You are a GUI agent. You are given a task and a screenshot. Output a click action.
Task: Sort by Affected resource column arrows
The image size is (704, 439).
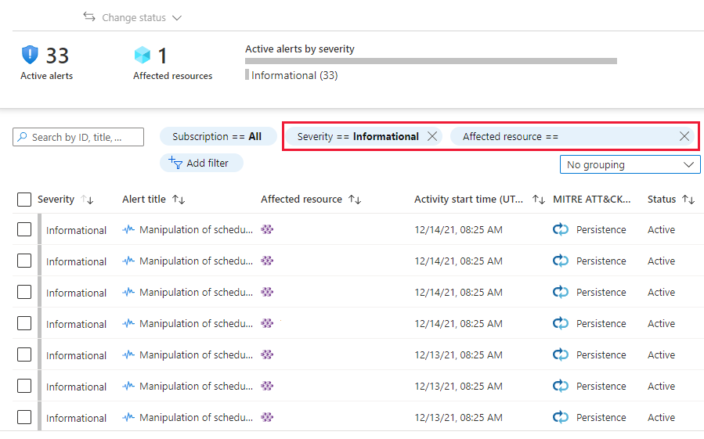[x=356, y=200]
